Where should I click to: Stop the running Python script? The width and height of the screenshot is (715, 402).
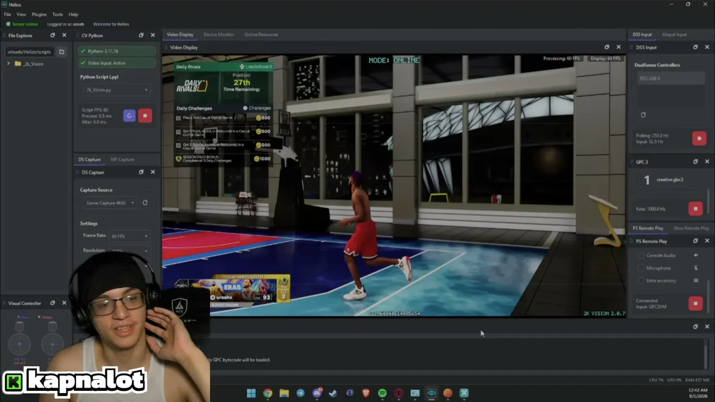click(x=145, y=116)
